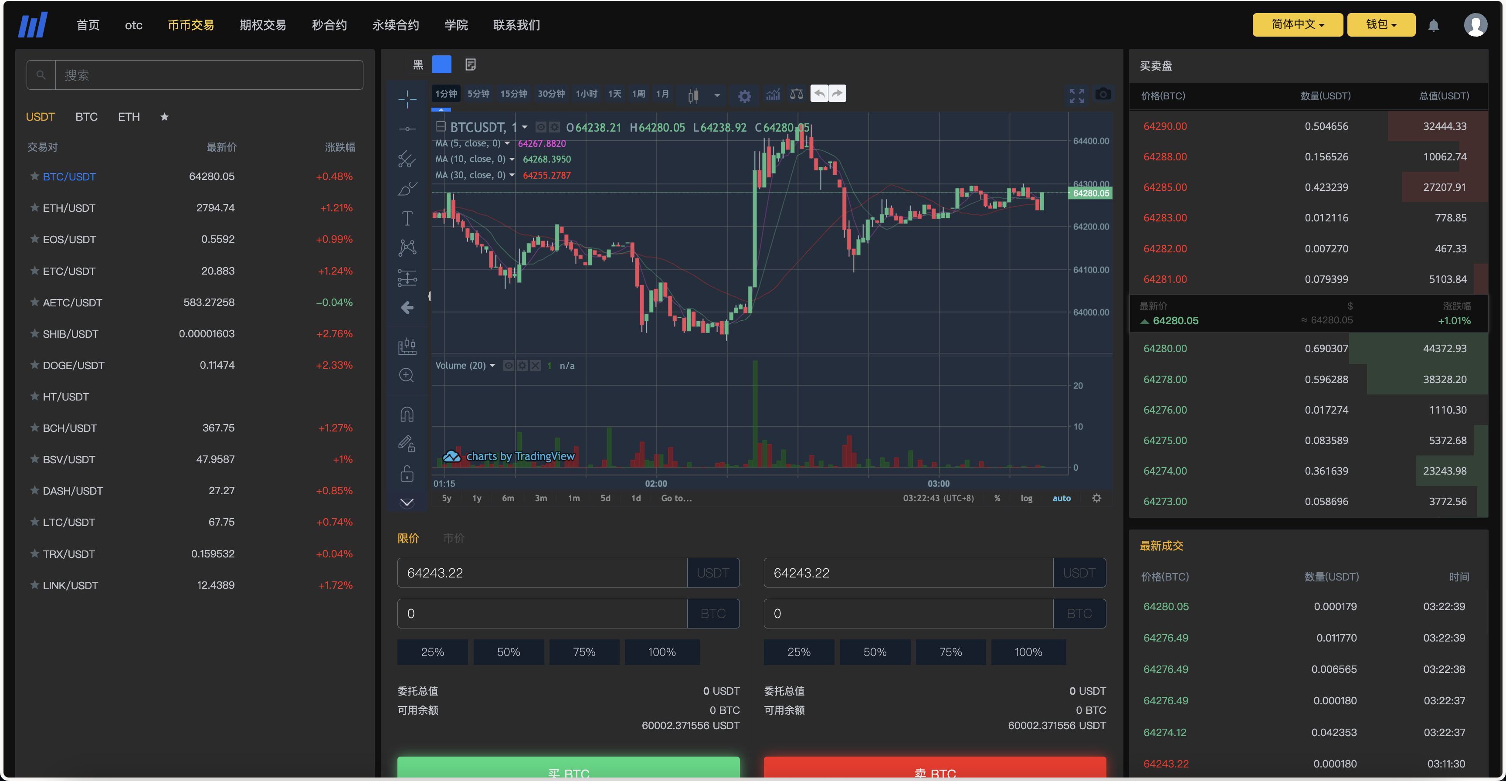Switch to the BTC market tab
This screenshot has width=1506, height=781.
(87, 117)
